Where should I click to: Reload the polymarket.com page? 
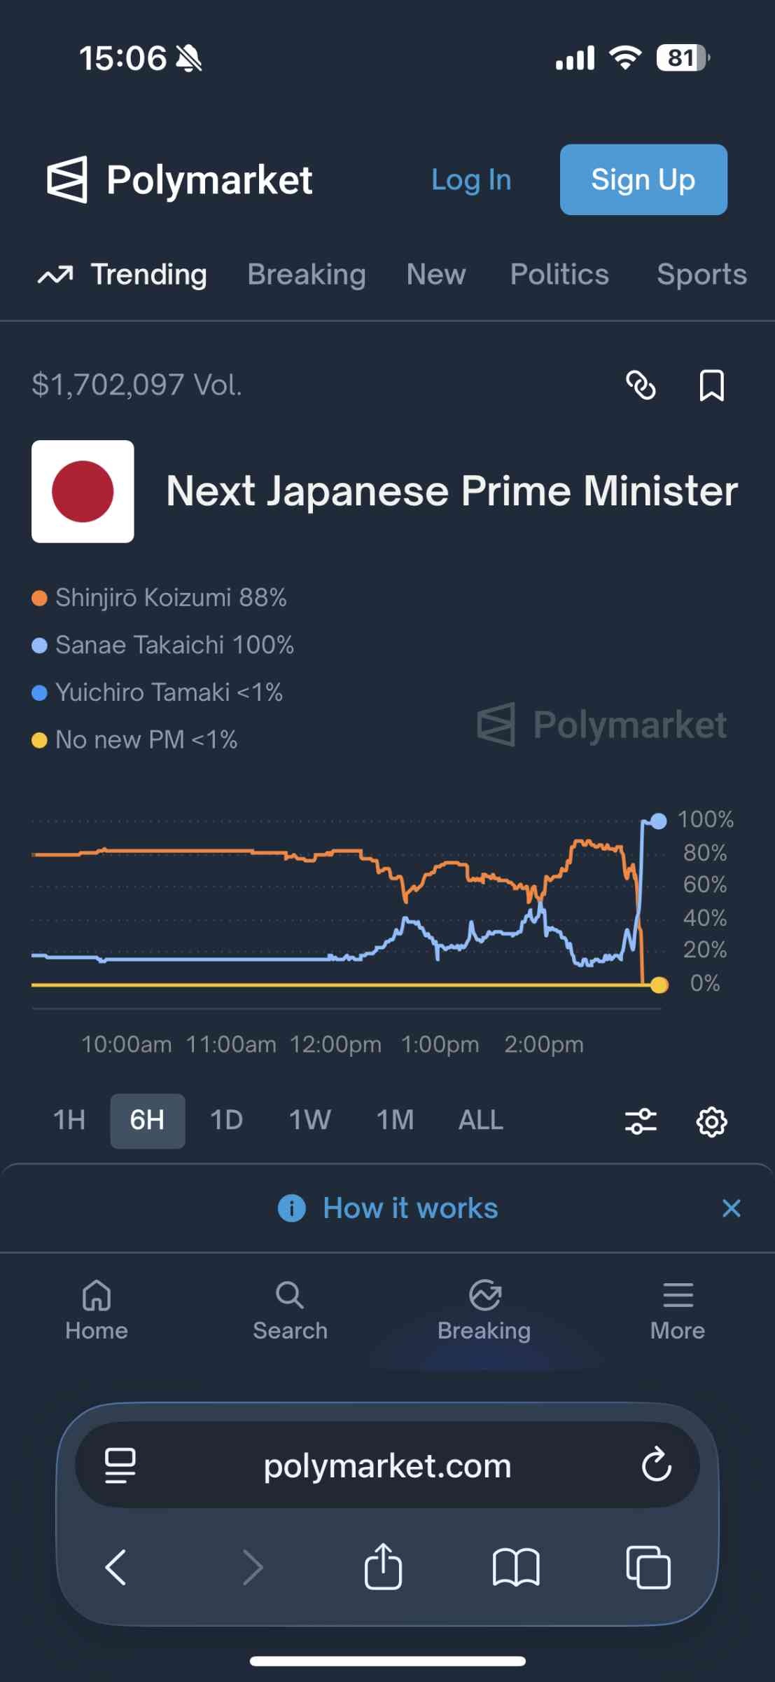656,1465
